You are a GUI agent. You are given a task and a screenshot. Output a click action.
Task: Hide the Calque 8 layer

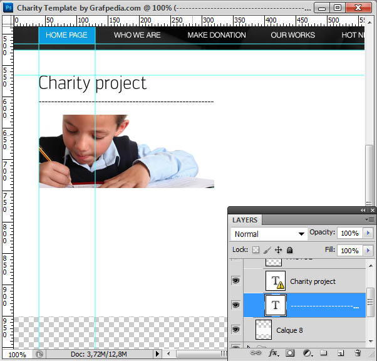[236, 329]
